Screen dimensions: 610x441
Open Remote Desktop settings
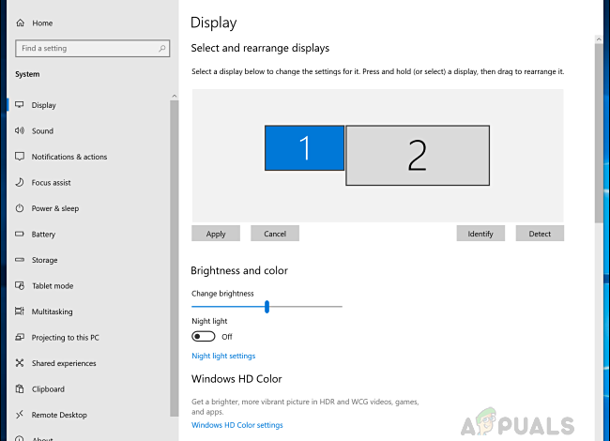[x=59, y=415]
